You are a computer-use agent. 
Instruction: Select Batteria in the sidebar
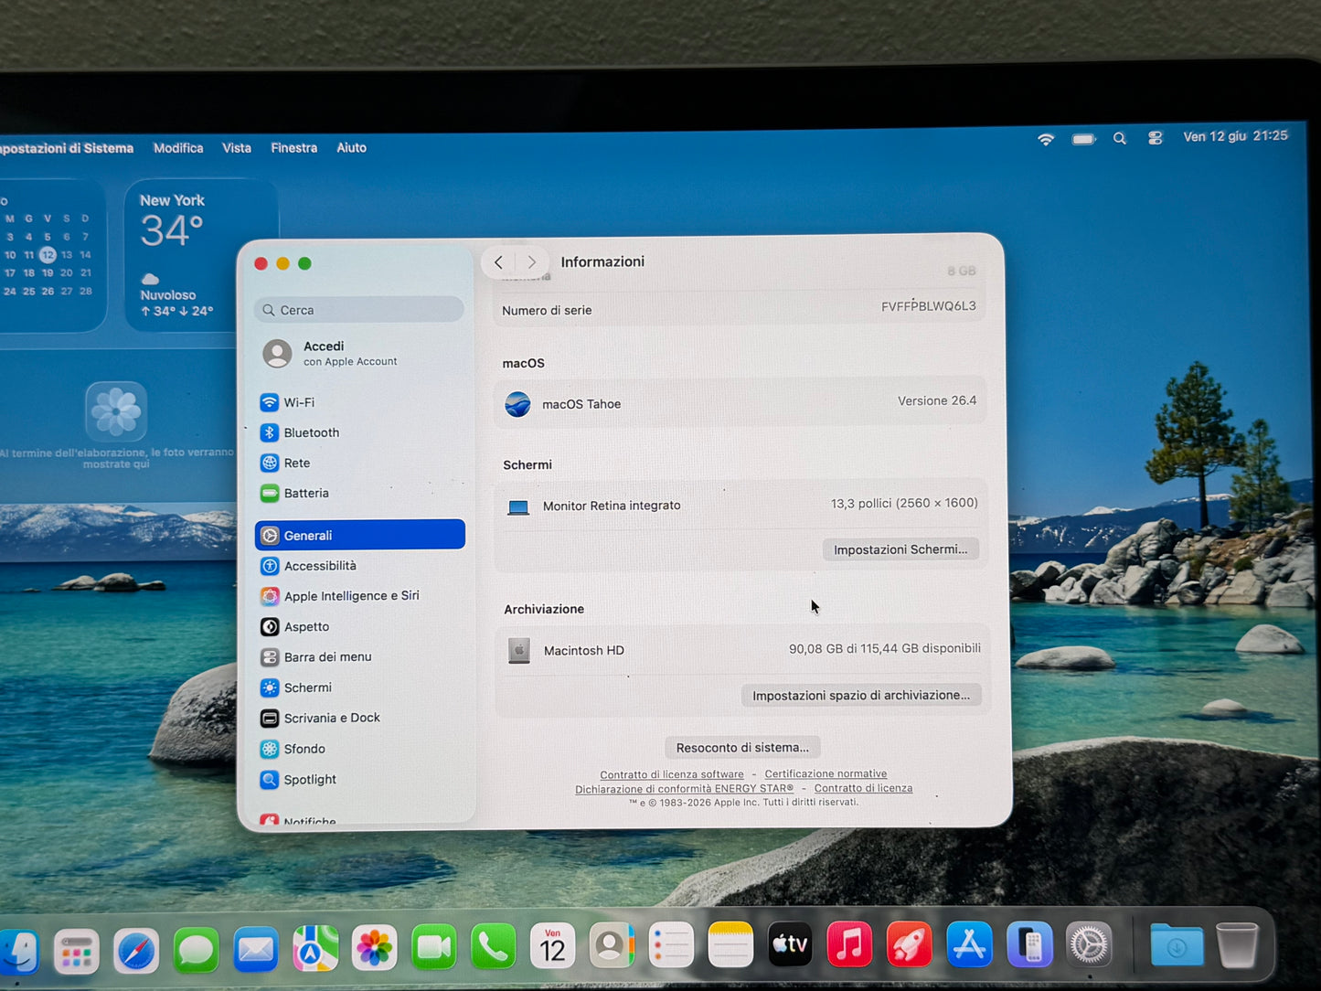(359, 493)
